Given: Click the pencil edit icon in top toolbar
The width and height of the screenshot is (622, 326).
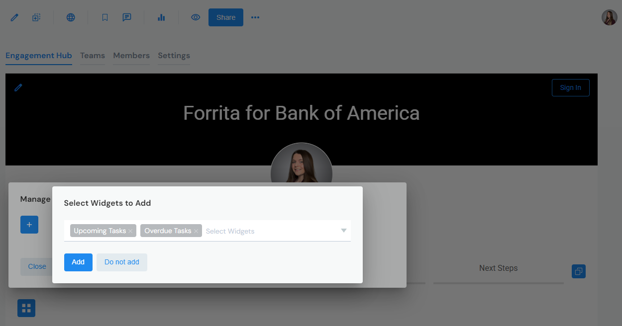Looking at the screenshot, I should click(x=14, y=17).
